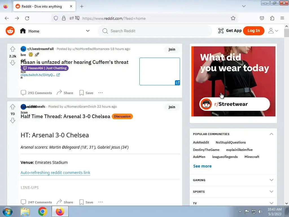The height and width of the screenshot is (217, 289).
Task: Go back in Firefox history
Action: pyautogui.click(x=7, y=18)
